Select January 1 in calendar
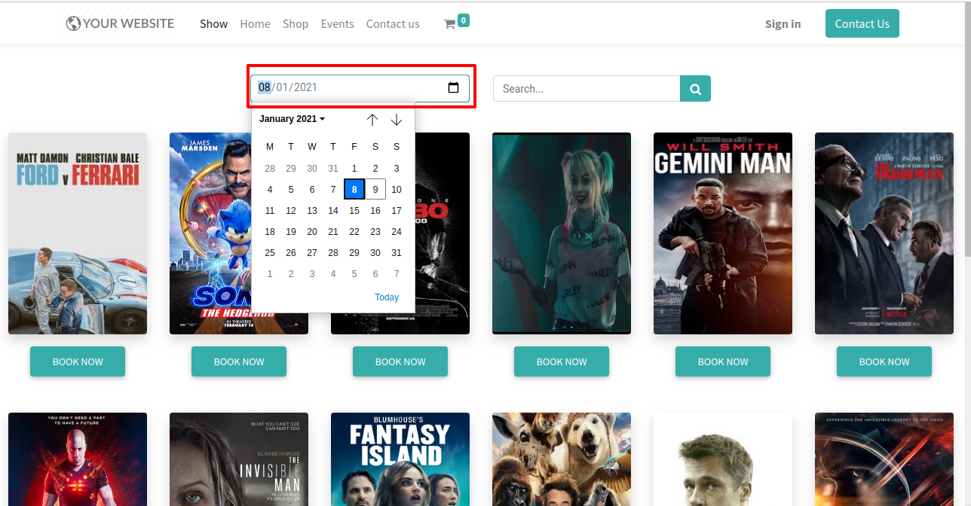 tap(354, 169)
